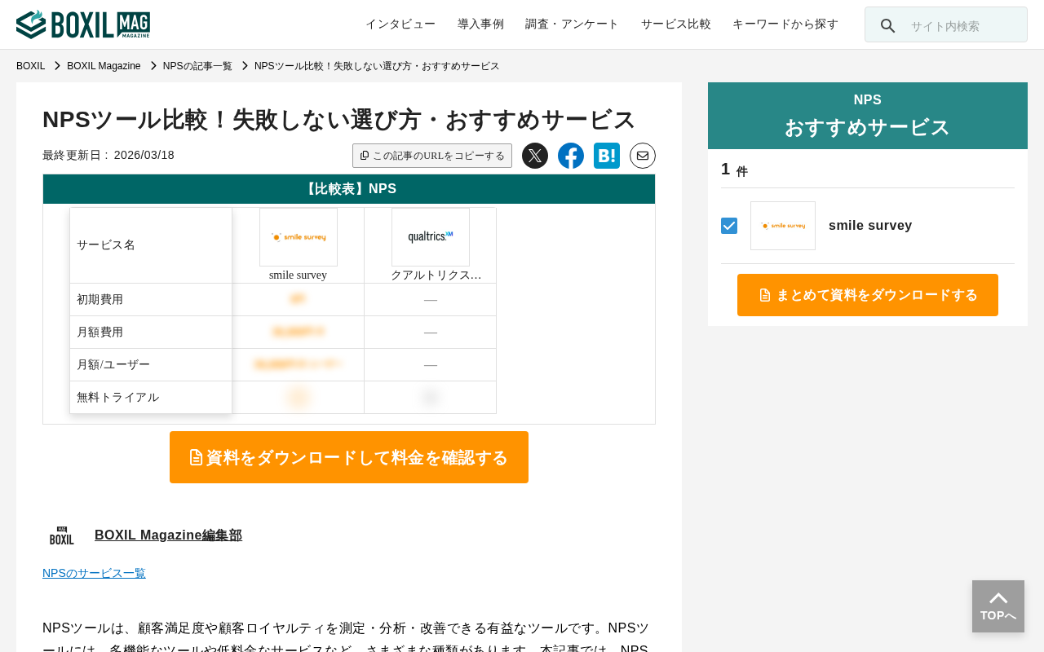Copy article URL with この記事のURLをコピーする

(x=432, y=156)
